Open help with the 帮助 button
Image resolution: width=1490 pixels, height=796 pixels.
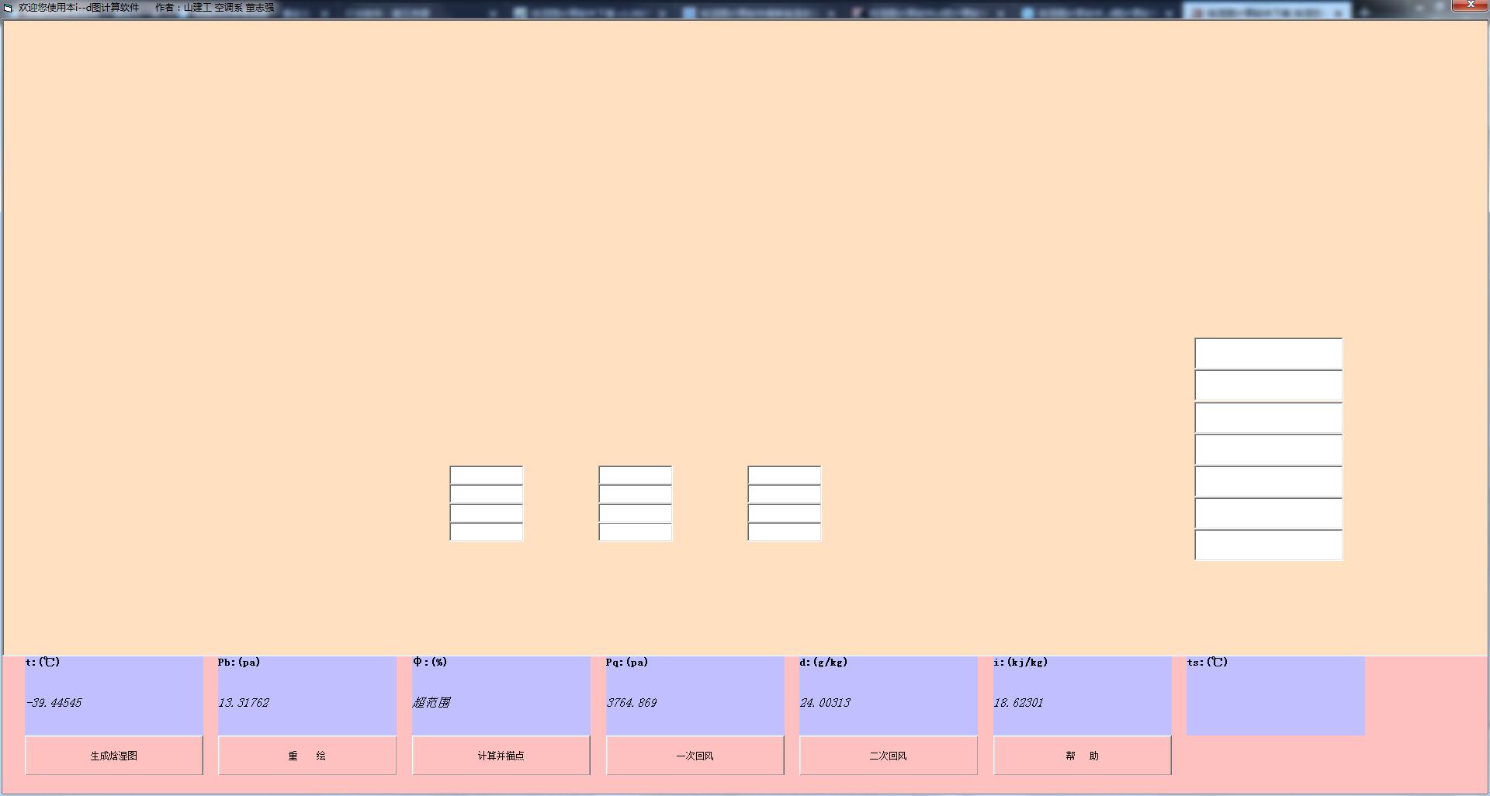click(x=1082, y=756)
